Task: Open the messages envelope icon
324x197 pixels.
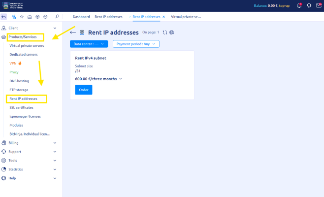Action: pos(318,5)
